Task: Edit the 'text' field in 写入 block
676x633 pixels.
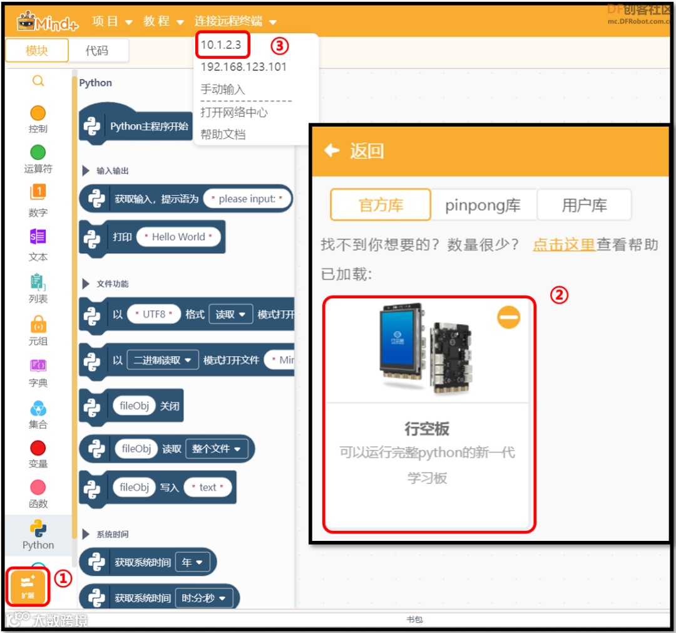Action: point(208,488)
